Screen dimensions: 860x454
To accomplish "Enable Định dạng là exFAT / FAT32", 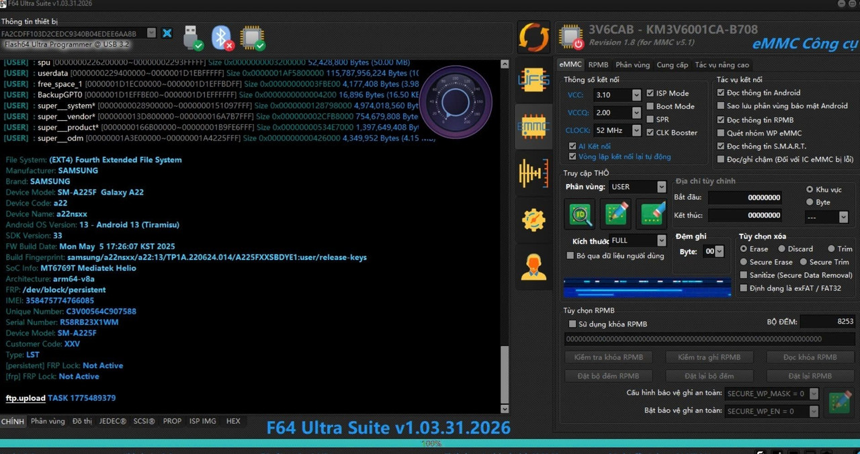I will pos(744,288).
